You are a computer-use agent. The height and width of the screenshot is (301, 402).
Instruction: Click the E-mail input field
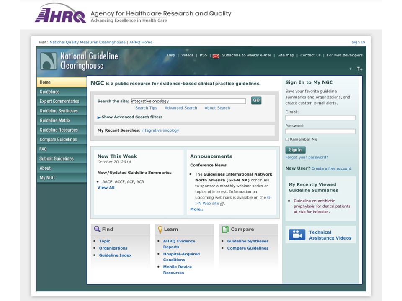pyautogui.click(x=320, y=118)
